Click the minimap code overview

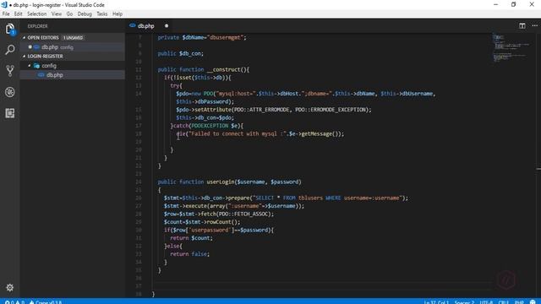pyautogui.click(x=511, y=48)
